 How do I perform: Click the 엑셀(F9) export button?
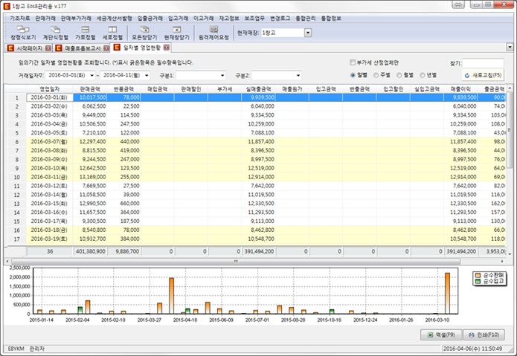[441, 334]
